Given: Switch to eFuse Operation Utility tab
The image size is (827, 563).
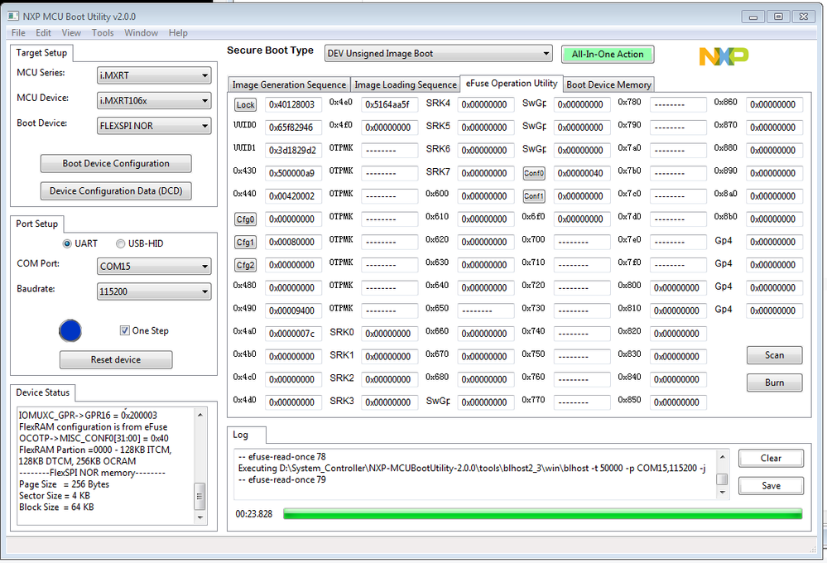Looking at the screenshot, I should (512, 84).
